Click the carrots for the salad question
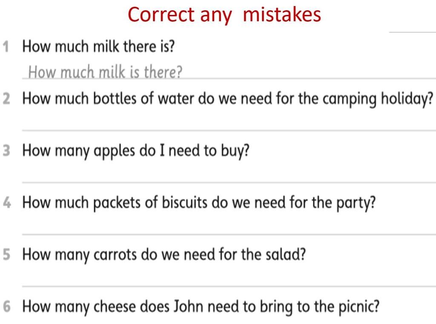436x324 pixels. [x=164, y=255]
